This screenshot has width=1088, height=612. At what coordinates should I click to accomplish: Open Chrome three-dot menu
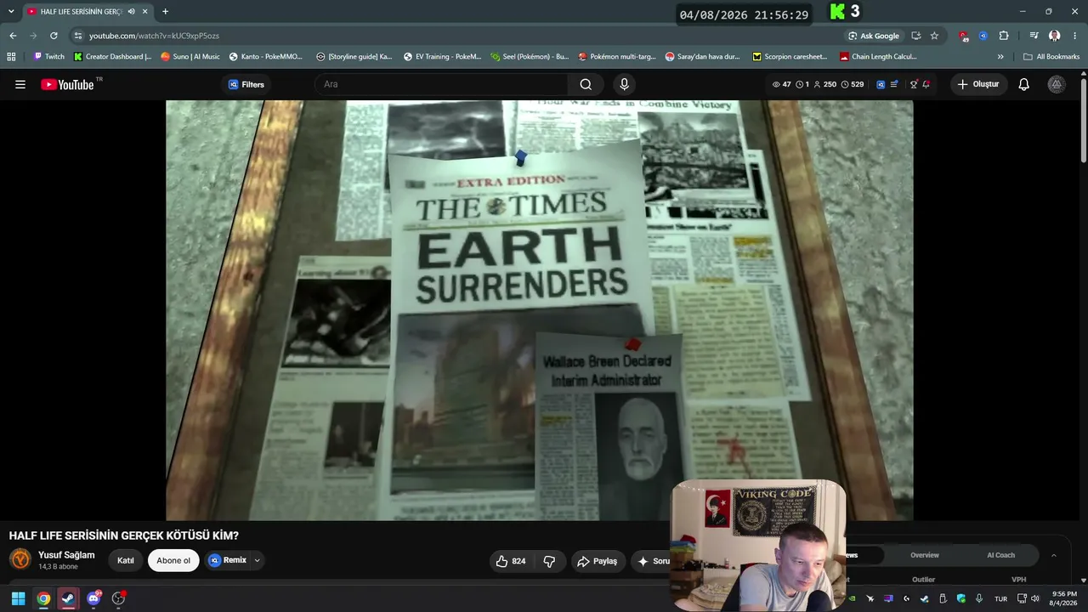pyautogui.click(x=1074, y=36)
